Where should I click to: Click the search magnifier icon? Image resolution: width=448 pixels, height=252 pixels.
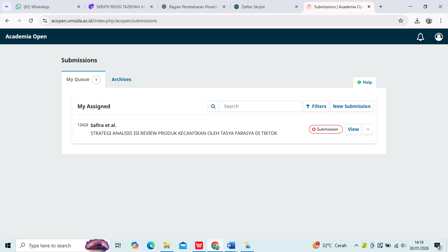[213, 106]
